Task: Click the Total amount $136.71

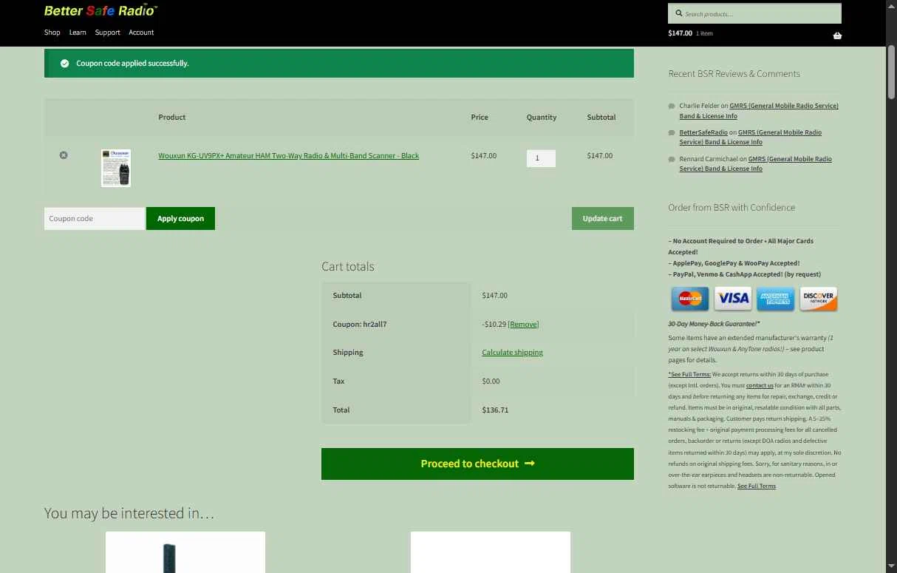Action: coord(495,410)
